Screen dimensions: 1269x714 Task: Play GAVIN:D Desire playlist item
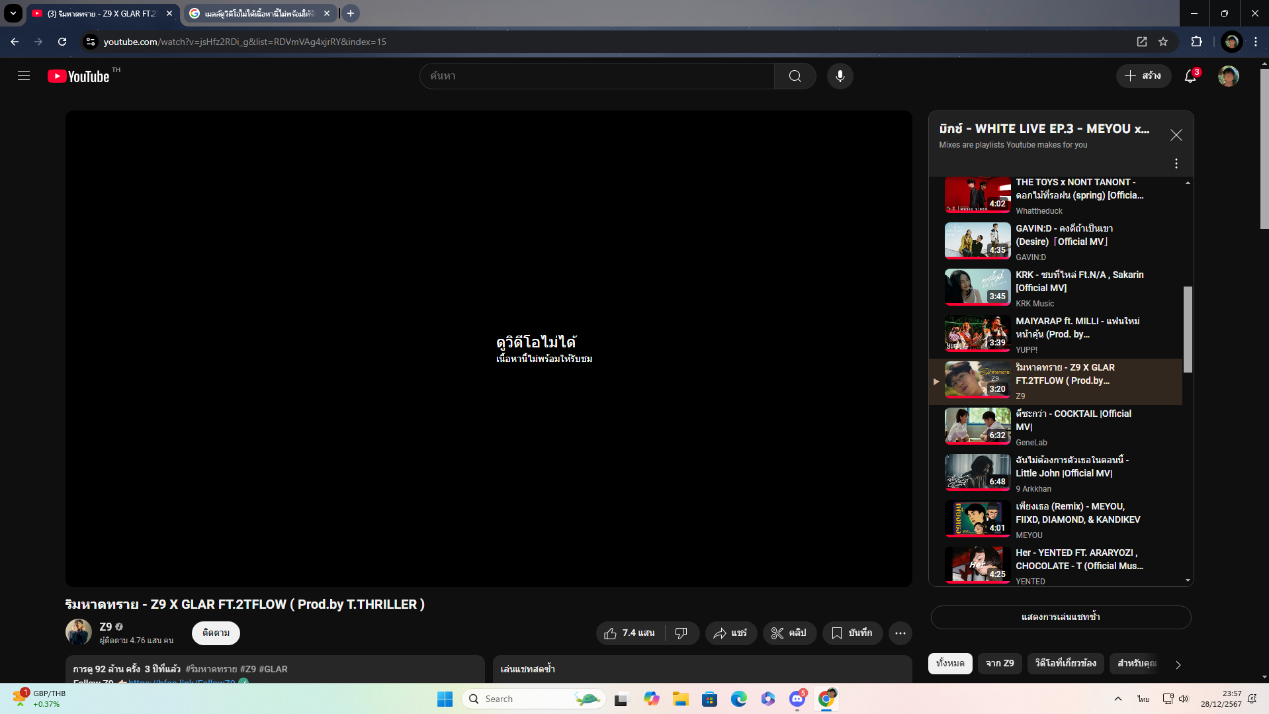[1056, 242]
